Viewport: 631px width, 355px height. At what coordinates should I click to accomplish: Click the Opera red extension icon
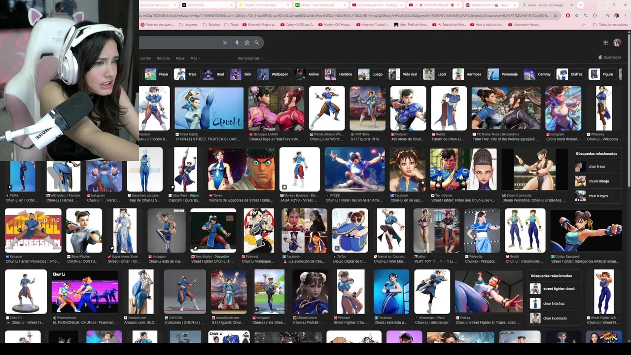(568, 15)
